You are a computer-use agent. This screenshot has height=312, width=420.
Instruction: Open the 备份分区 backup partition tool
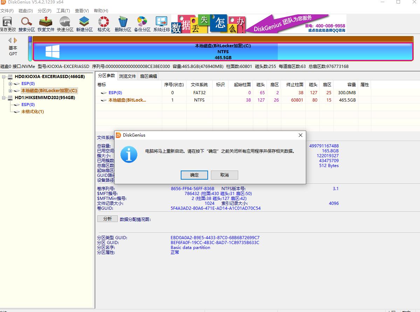[142, 23]
